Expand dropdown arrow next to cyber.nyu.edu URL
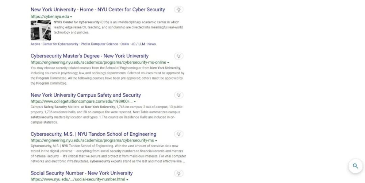The image size is (365, 183). [71, 17]
